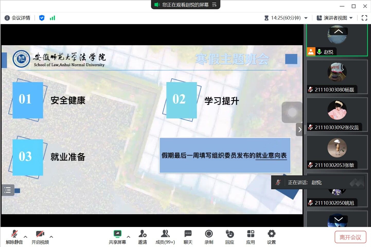Select participant 21110303080杨磊 video tile
The width and height of the screenshot is (371, 247).
tap(337, 77)
